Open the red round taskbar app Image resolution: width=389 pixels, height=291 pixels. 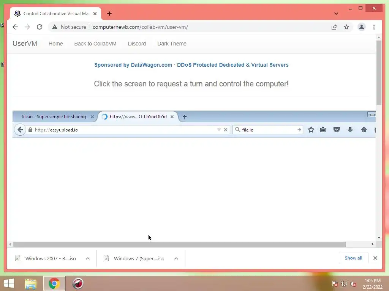click(x=77, y=283)
